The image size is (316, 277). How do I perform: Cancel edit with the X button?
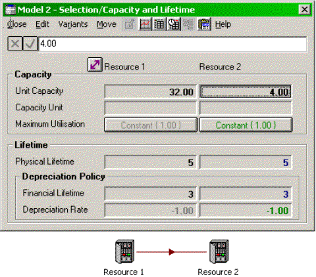coord(15,44)
